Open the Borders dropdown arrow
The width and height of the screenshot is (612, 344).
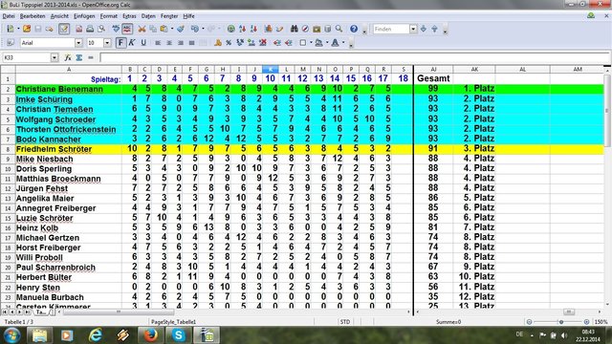pos(311,43)
